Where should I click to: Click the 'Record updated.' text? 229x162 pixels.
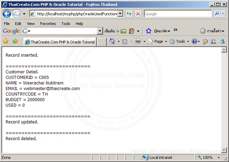point(22,122)
